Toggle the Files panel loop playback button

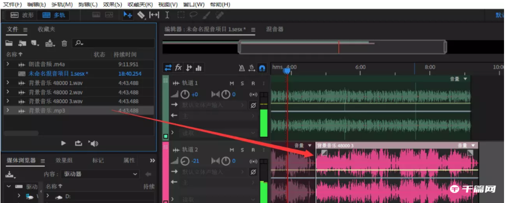tap(79, 144)
